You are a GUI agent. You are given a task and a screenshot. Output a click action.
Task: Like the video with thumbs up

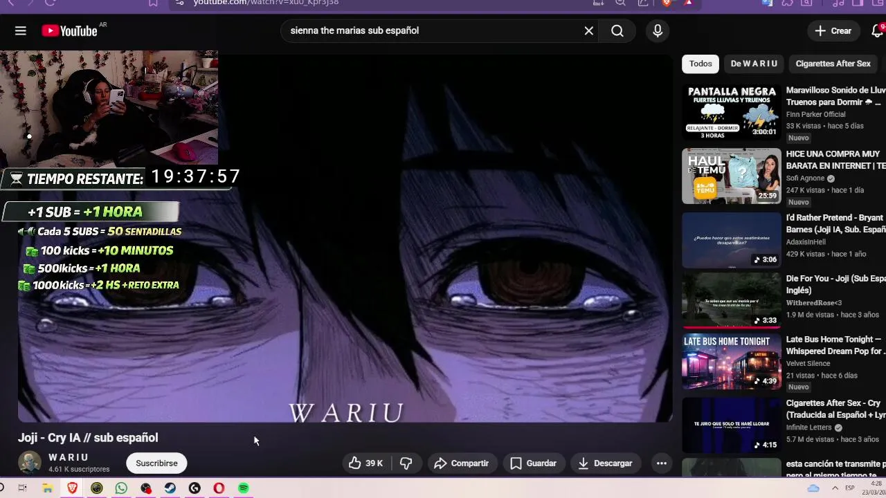pos(366,463)
